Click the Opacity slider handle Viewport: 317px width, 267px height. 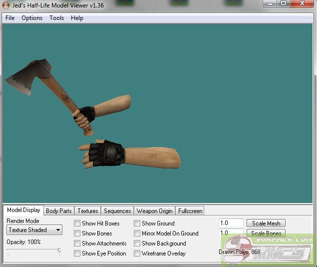click(x=59, y=250)
